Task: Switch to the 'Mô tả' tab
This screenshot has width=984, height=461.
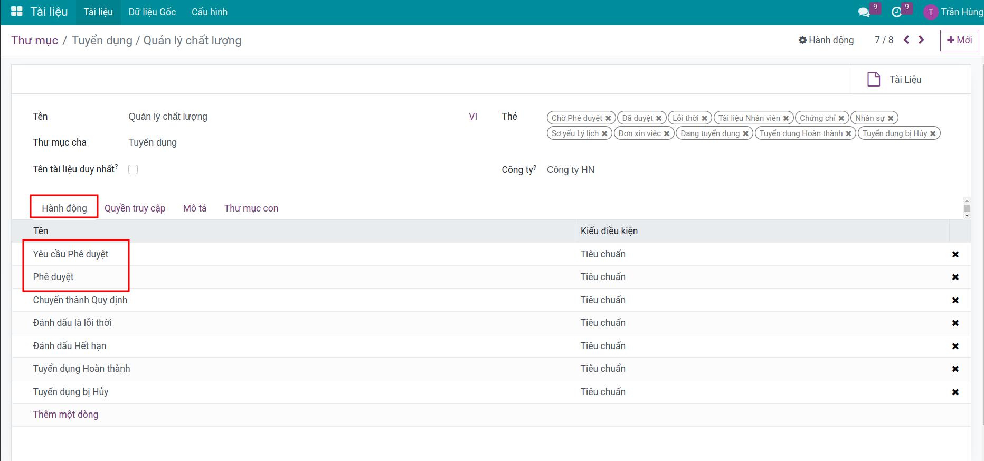Action: (x=195, y=208)
